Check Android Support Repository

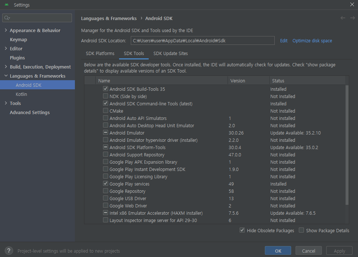click(x=106, y=154)
